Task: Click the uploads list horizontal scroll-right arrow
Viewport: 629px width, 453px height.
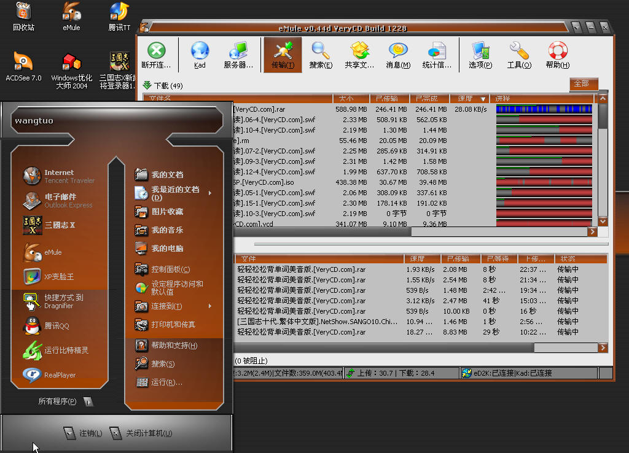Action: pos(603,348)
